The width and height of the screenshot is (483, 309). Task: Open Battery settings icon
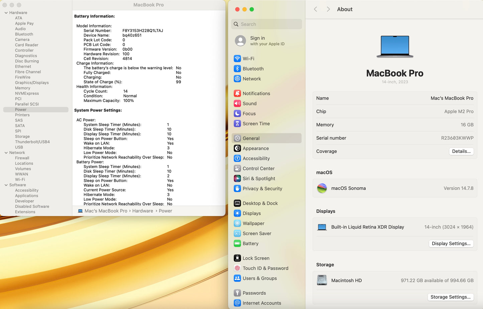pyautogui.click(x=237, y=243)
